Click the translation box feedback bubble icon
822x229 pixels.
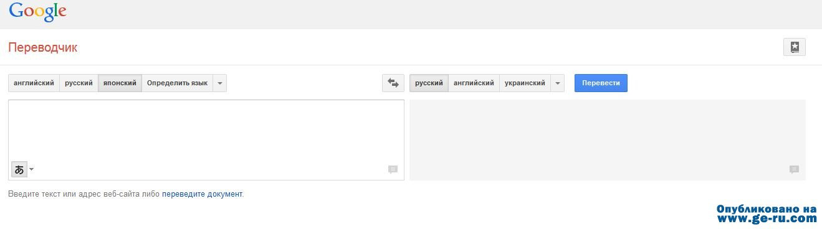coord(794,169)
